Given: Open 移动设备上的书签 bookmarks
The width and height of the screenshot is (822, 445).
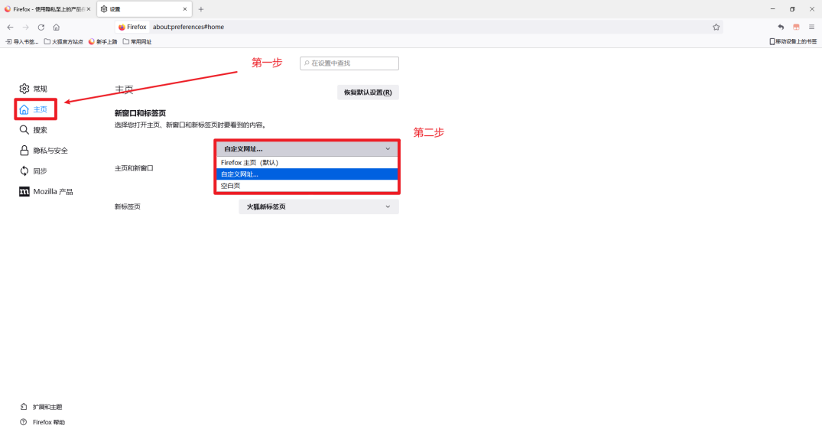Looking at the screenshot, I should click(x=793, y=41).
